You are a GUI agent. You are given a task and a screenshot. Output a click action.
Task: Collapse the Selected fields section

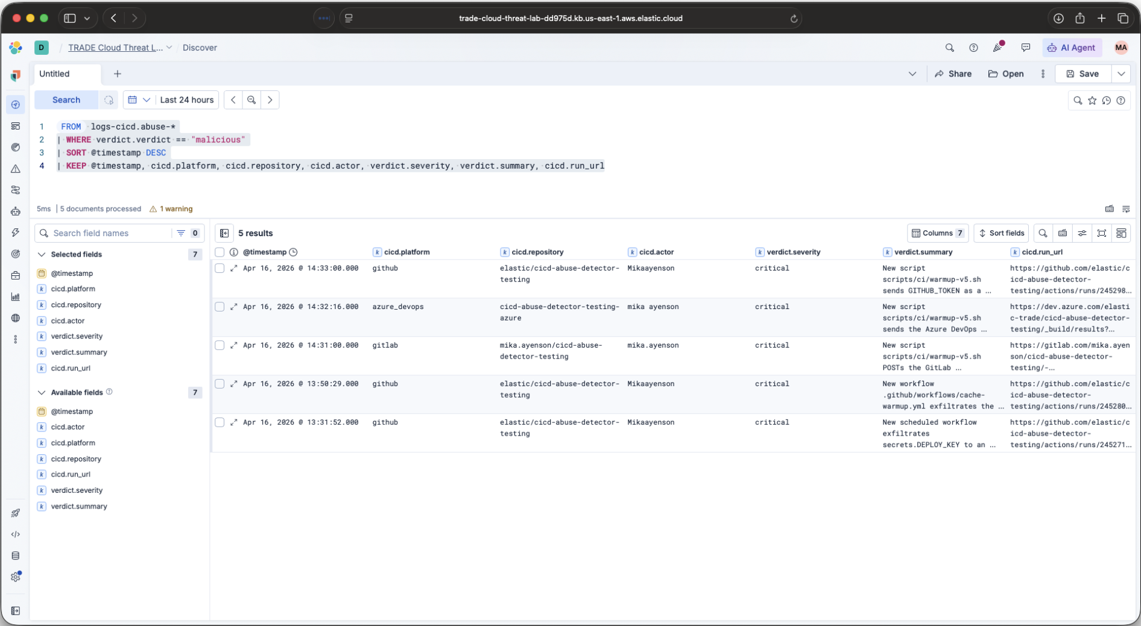(42, 255)
